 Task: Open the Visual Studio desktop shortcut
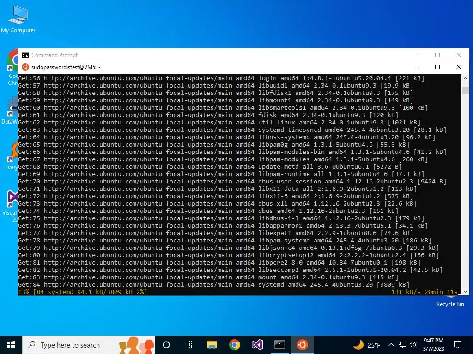pyautogui.click(x=12, y=206)
